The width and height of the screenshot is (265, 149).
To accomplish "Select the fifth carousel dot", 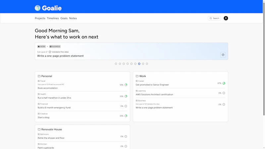I will [x=132, y=64].
